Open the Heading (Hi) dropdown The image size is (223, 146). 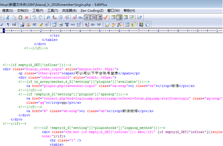(14, 25)
